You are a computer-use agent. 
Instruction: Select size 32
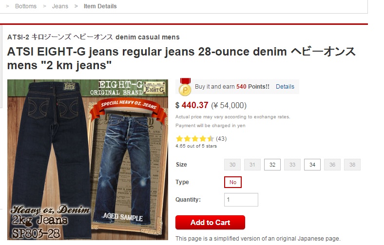click(x=272, y=165)
